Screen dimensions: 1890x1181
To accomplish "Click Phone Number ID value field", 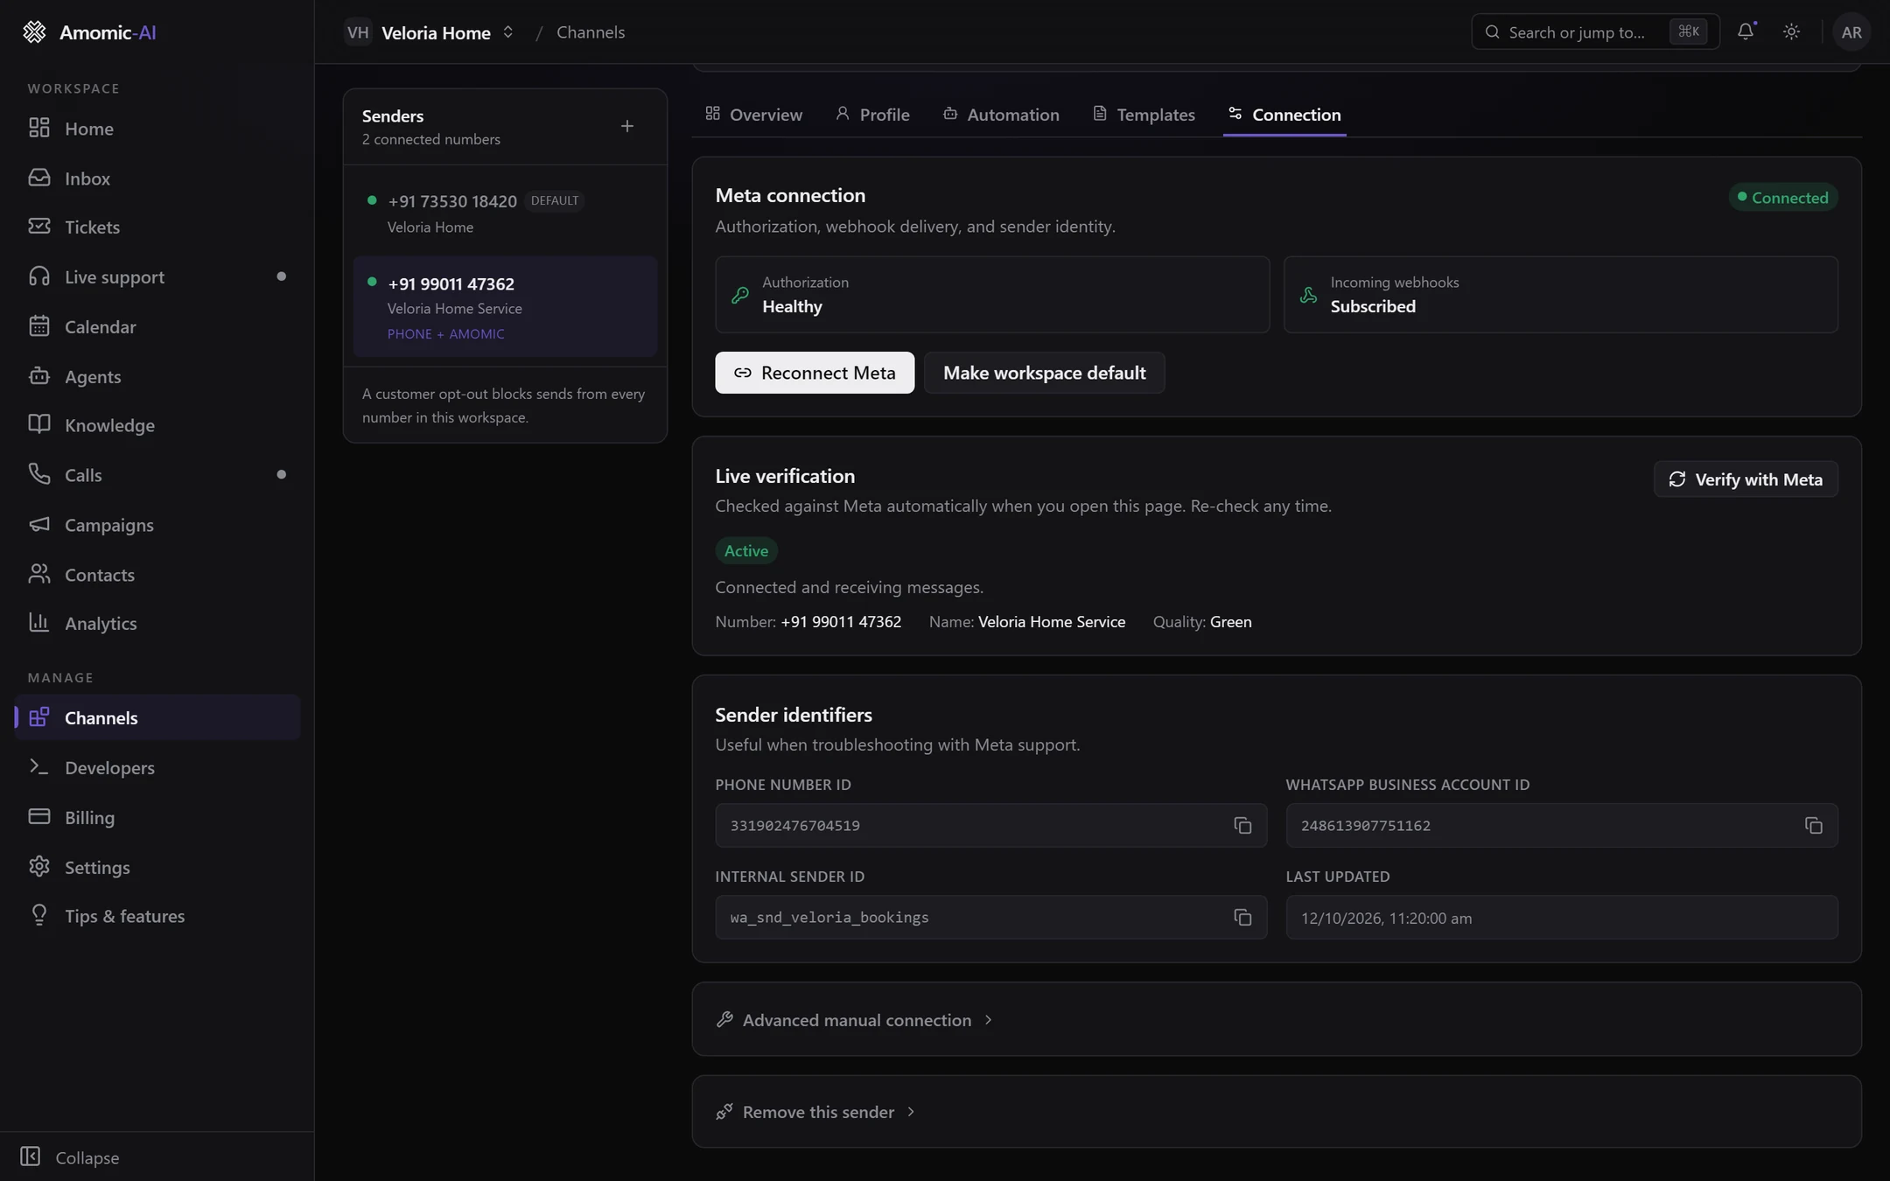I will point(990,826).
